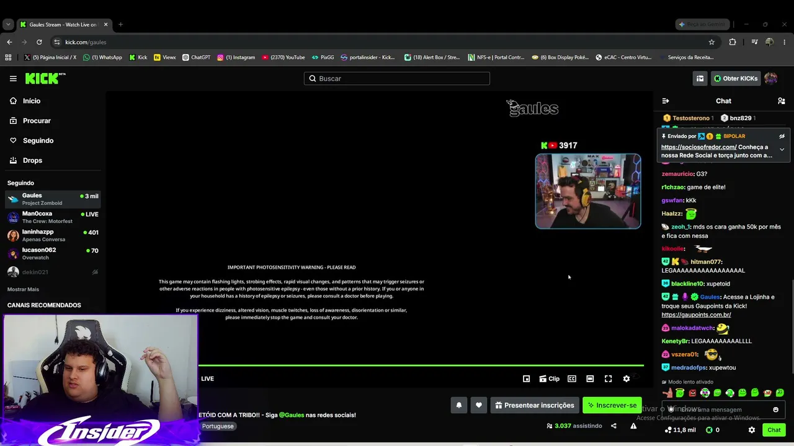
Task: Open the Instagram bookmark
Action: (236, 58)
